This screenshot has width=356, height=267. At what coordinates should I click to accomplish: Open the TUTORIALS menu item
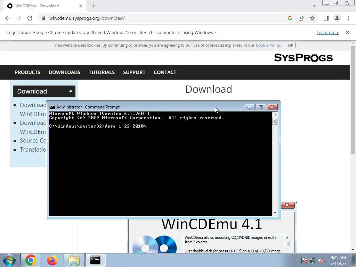tap(102, 72)
